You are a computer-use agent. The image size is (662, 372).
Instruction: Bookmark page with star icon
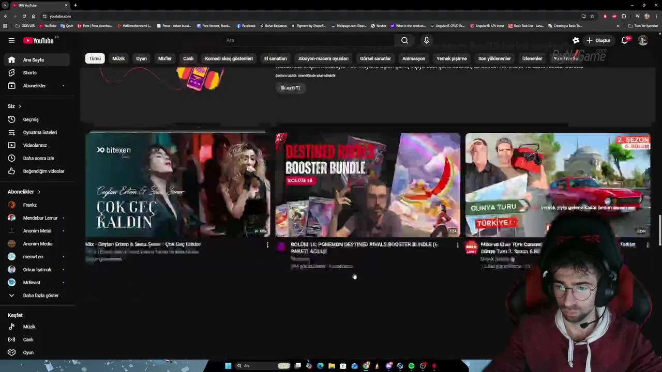click(592, 16)
